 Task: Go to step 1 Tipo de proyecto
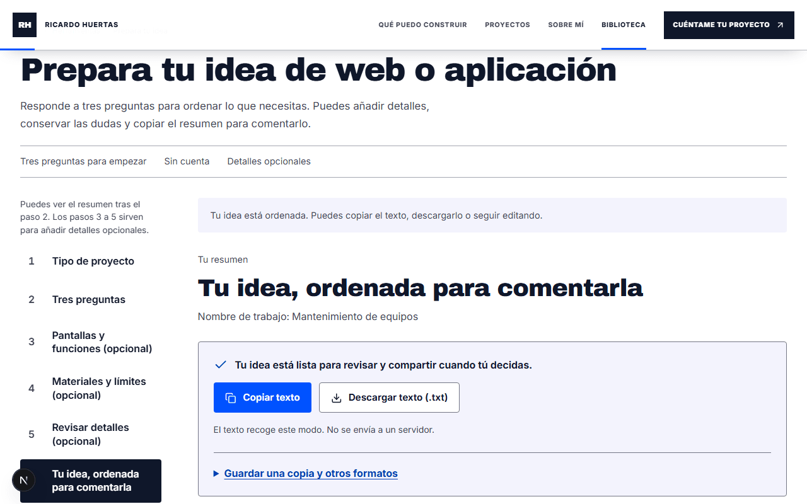(91, 261)
